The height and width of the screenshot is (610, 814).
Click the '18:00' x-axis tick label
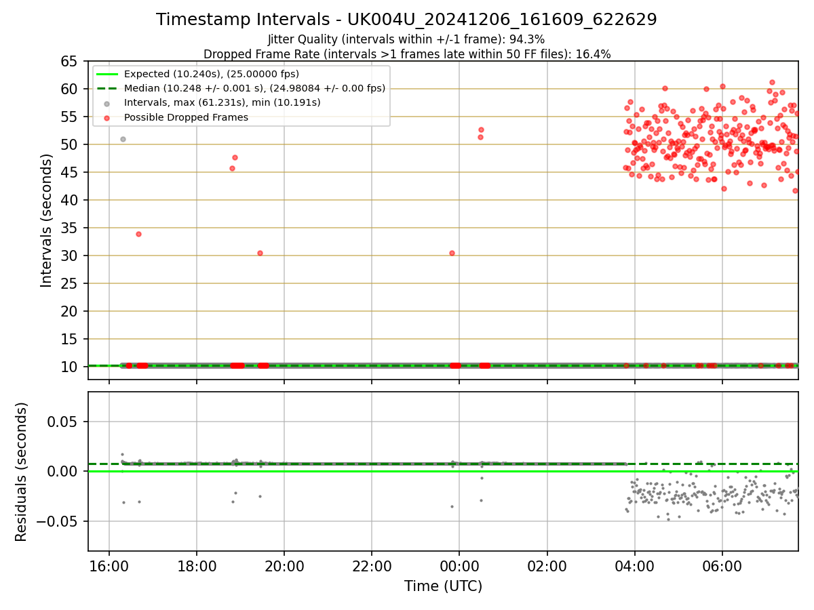pyautogui.click(x=197, y=565)
